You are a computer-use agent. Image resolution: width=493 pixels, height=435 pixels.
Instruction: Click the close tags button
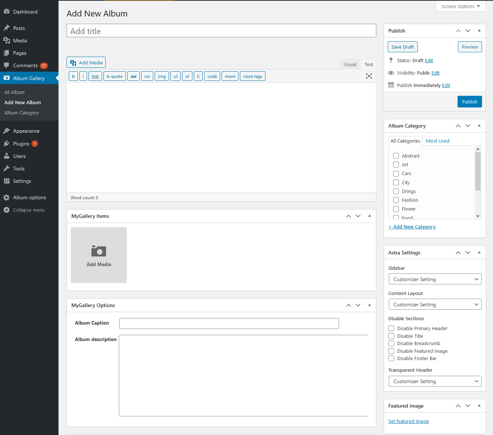pos(253,76)
